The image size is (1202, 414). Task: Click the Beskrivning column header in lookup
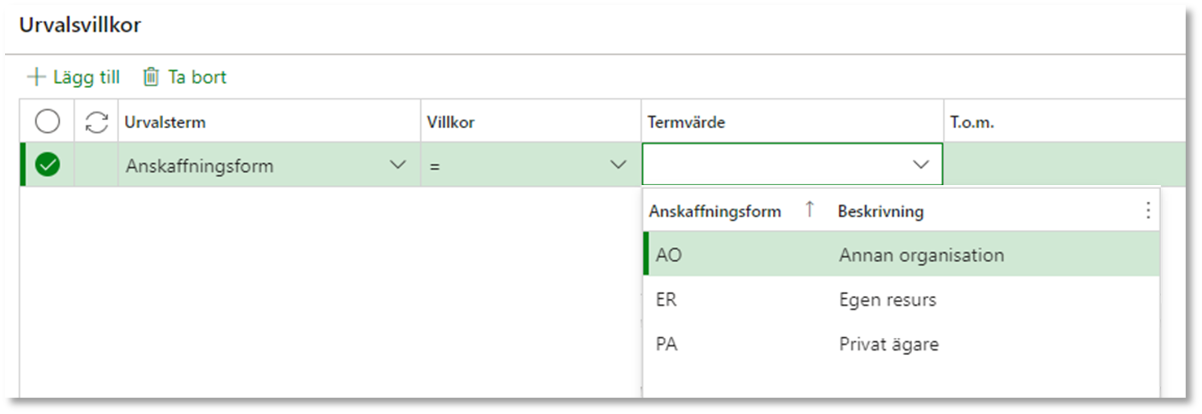881,211
